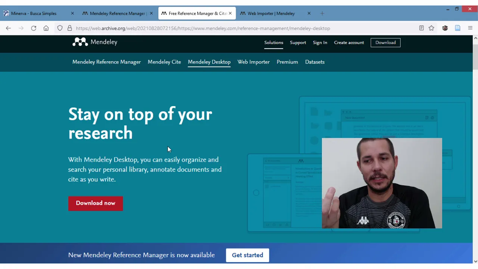This screenshot has width=478, height=269.
Task: Open Web Importer nav link
Action: (254, 62)
